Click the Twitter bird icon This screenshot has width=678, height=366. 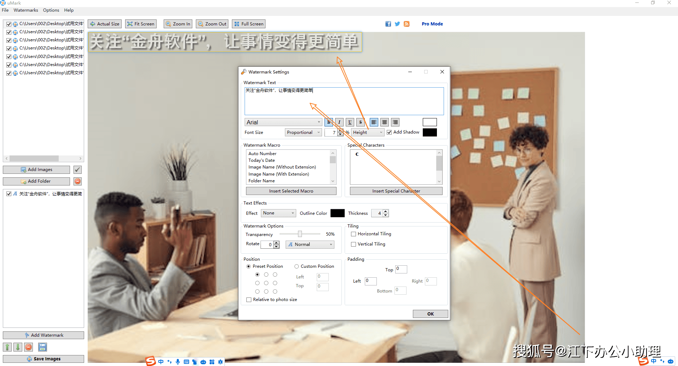click(x=397, y=24)
